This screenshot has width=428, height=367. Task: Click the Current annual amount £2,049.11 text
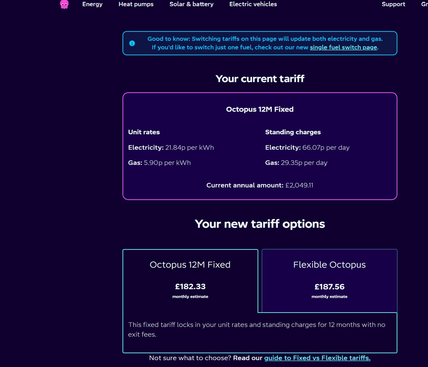[260, 185]
